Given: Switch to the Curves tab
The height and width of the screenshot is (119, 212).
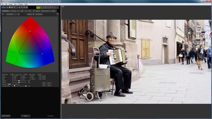Looking at the screenshot, I should [x=37, y=11].
